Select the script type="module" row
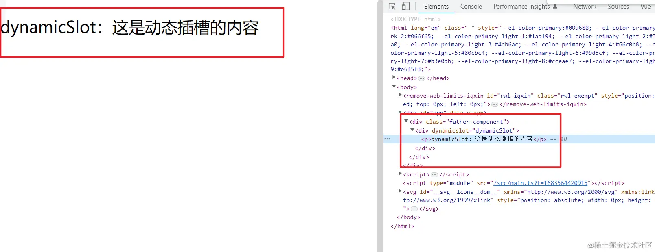 [x=513, y=183]
